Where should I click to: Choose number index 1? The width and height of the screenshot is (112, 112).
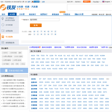34,34
